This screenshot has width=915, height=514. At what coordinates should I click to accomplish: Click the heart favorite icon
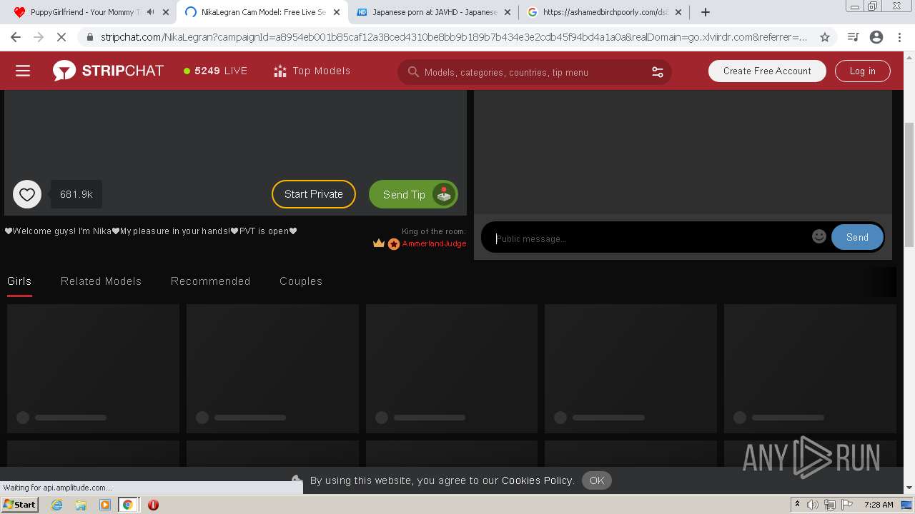point(27,194)
